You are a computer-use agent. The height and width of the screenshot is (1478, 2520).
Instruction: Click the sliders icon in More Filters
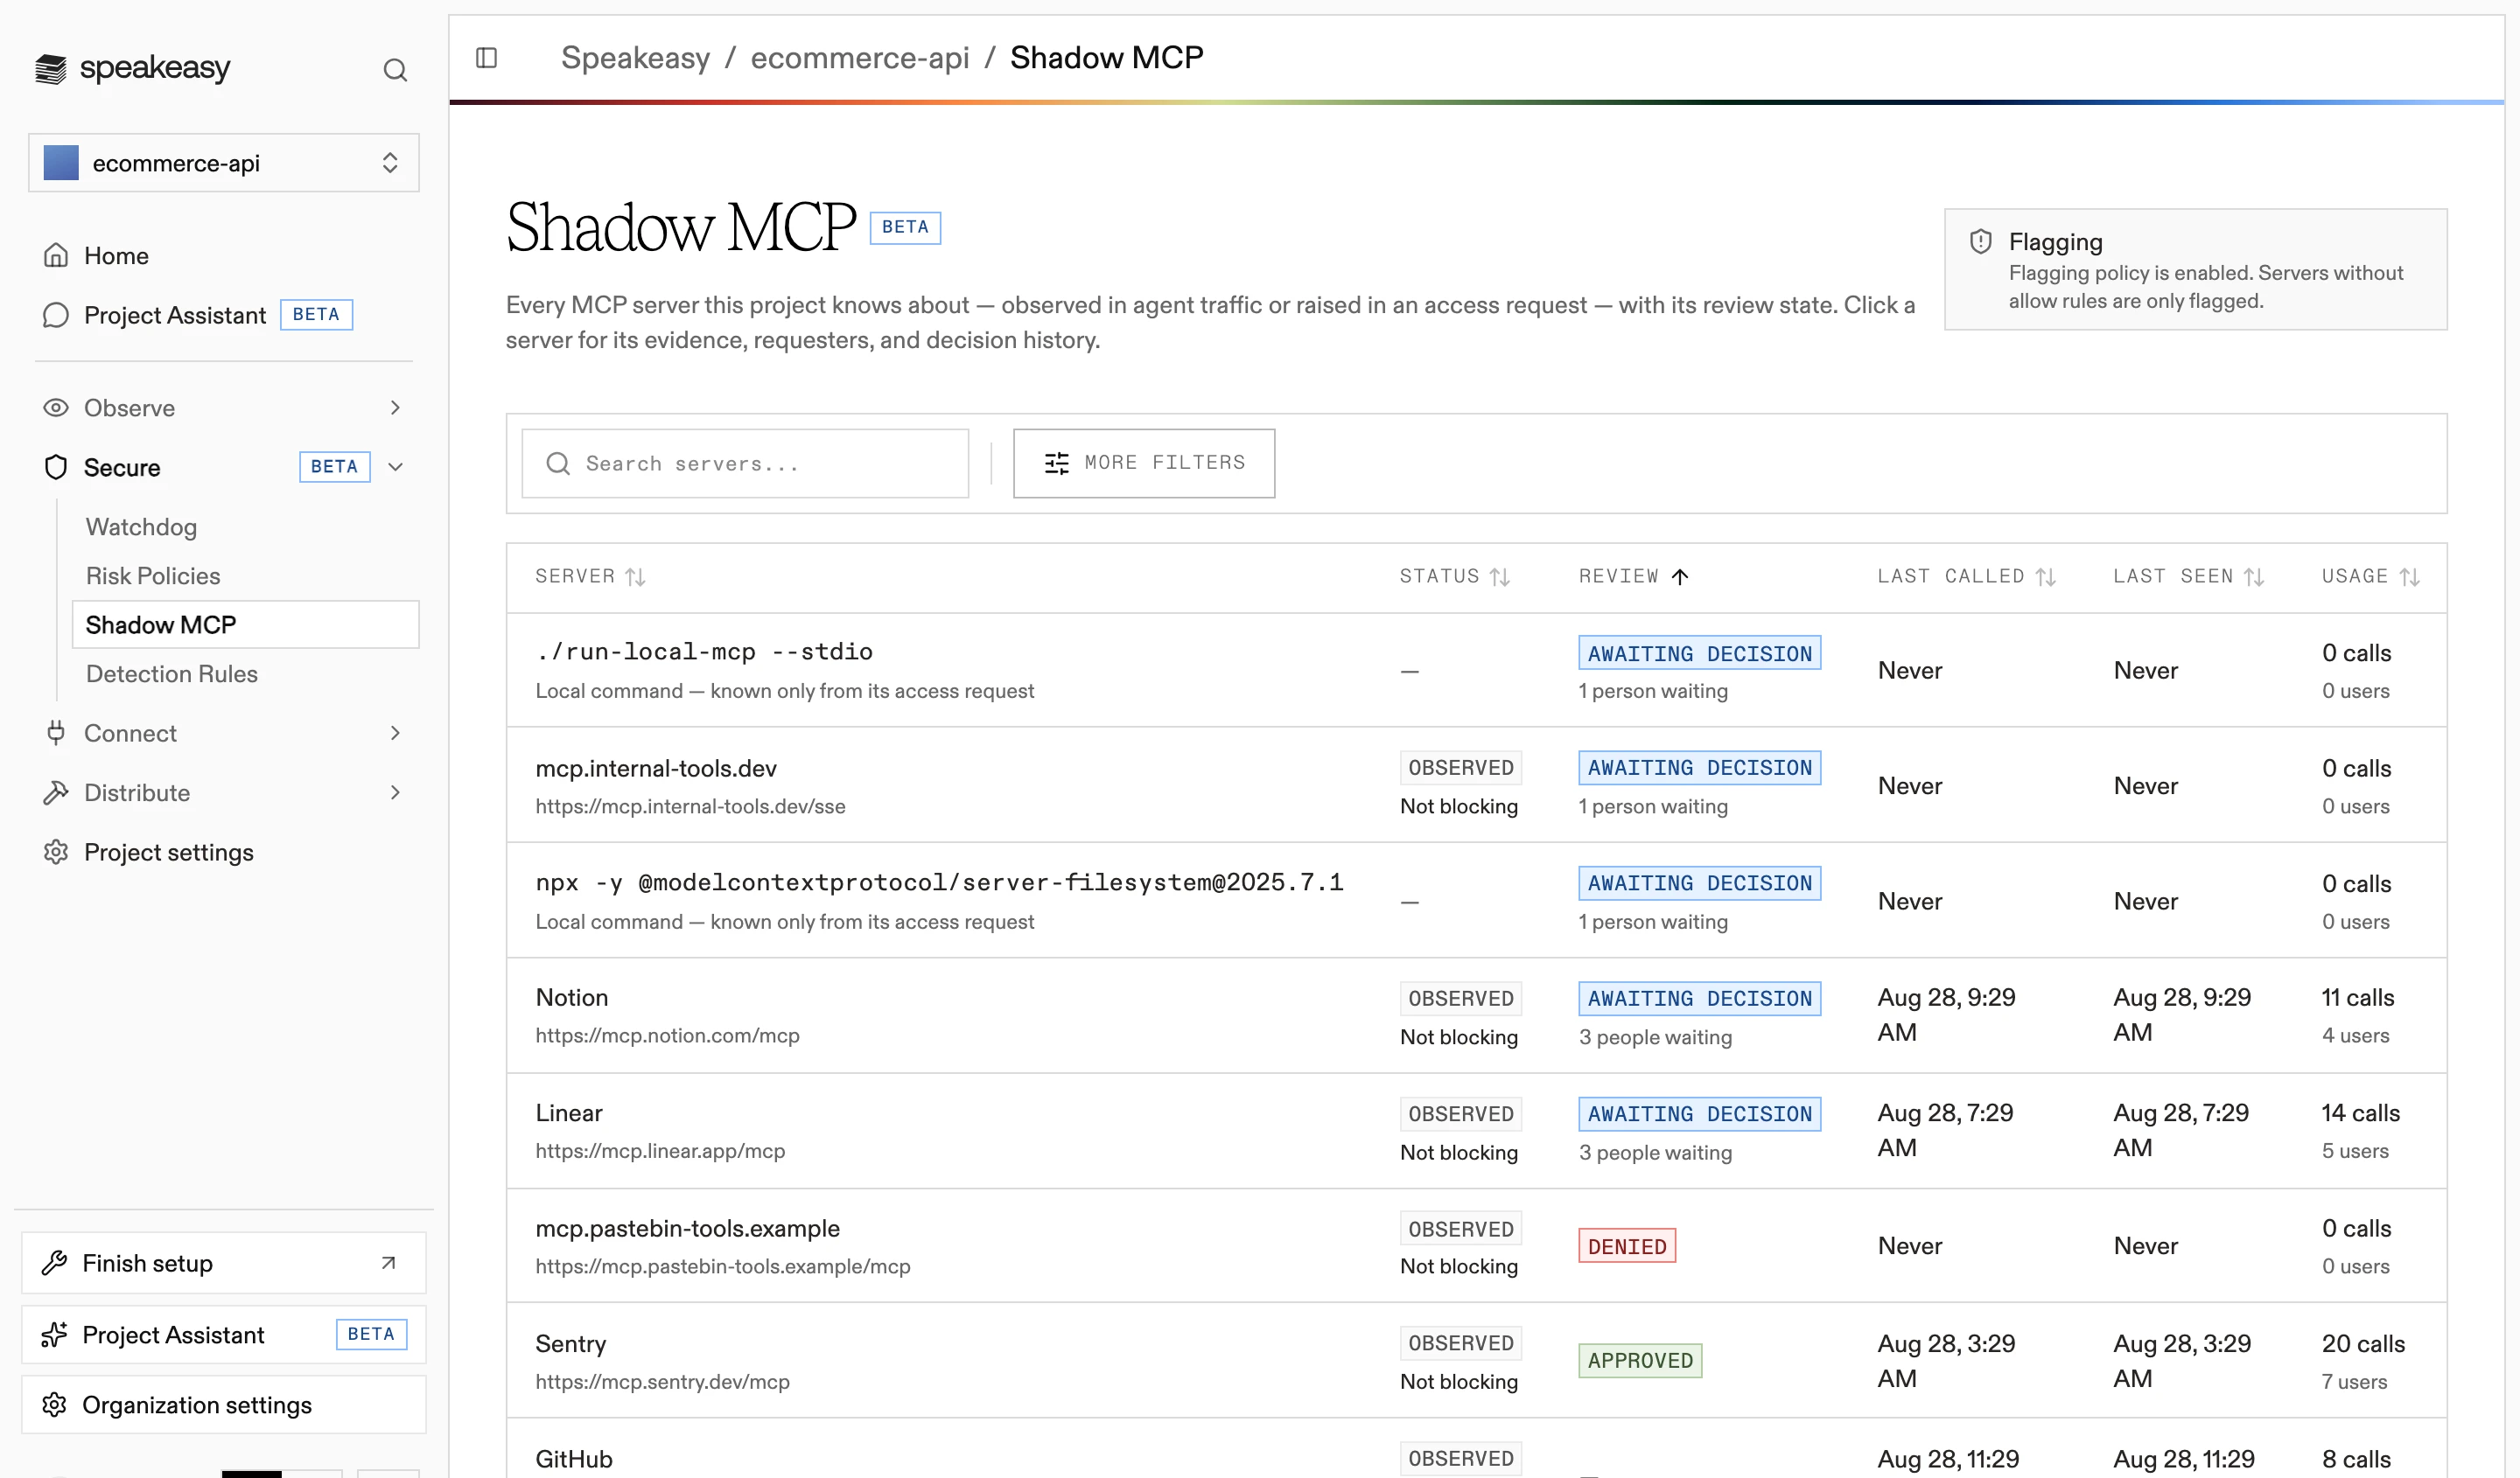(x=1057, y=463)
